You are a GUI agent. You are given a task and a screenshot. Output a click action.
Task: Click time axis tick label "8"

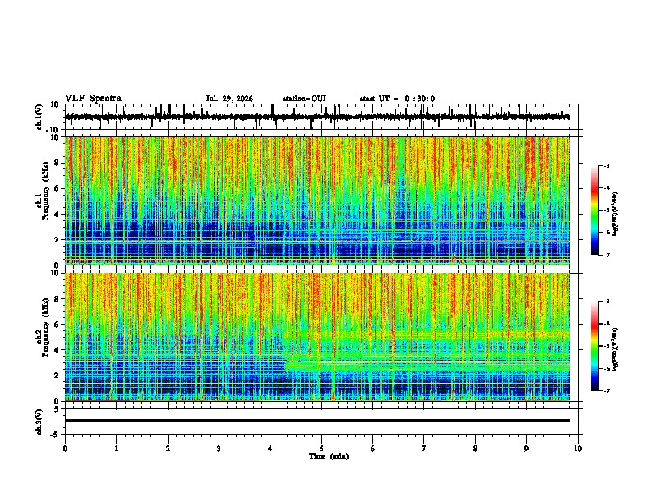point(475,449)
